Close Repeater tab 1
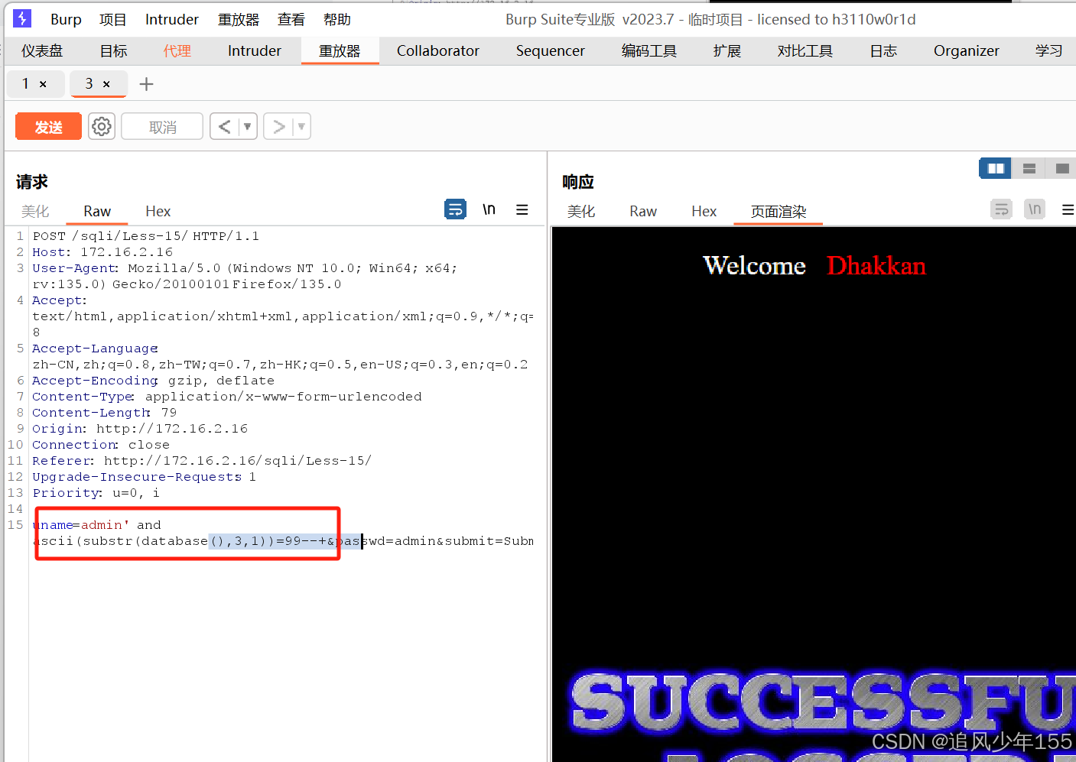Image resolution: width=1076 pixels, height=762 pixels. coord(43,84)
